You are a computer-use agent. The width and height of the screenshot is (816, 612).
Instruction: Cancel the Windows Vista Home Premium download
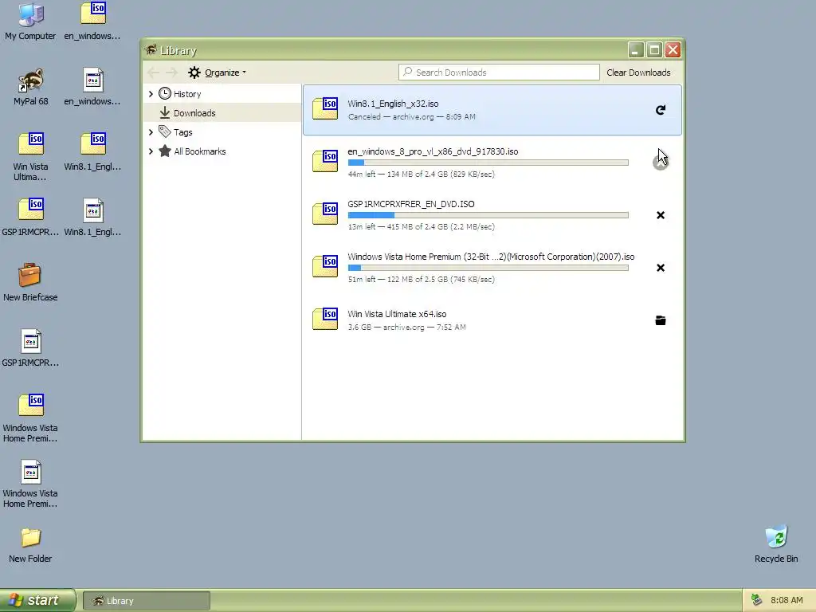pyautogui.click(x=661, y=268)
